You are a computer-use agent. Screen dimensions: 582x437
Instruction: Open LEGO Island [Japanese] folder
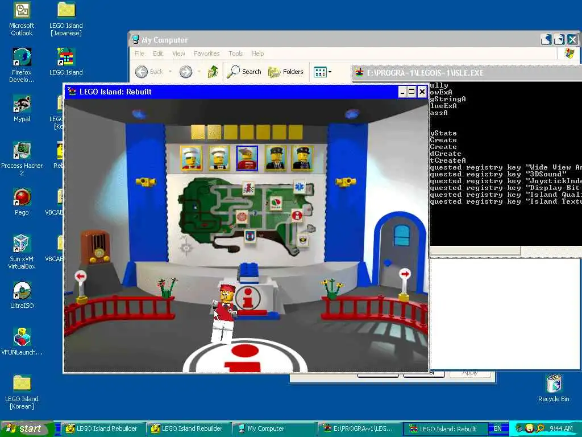click(x=66, y=19)
